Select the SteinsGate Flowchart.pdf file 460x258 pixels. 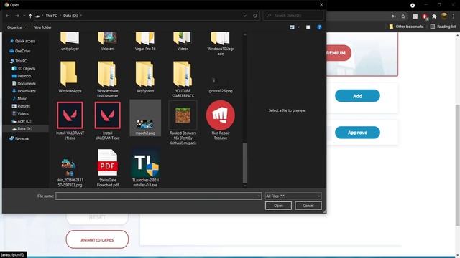[x=107, y=168]
